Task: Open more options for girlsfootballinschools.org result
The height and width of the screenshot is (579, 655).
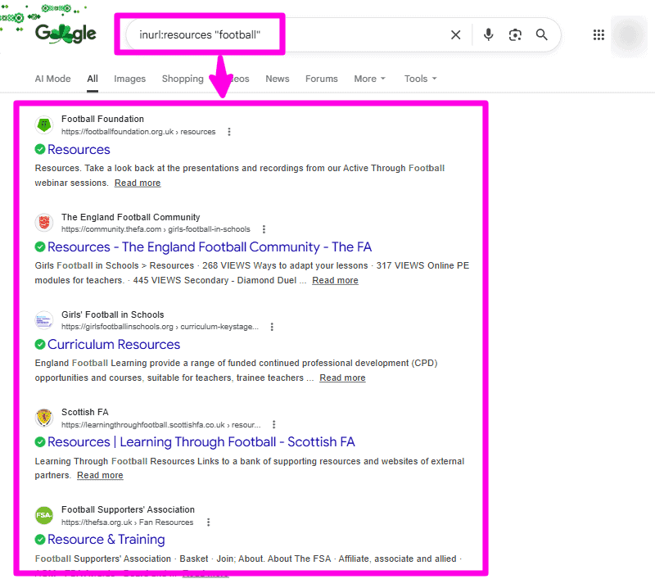Action: [272, 327]
